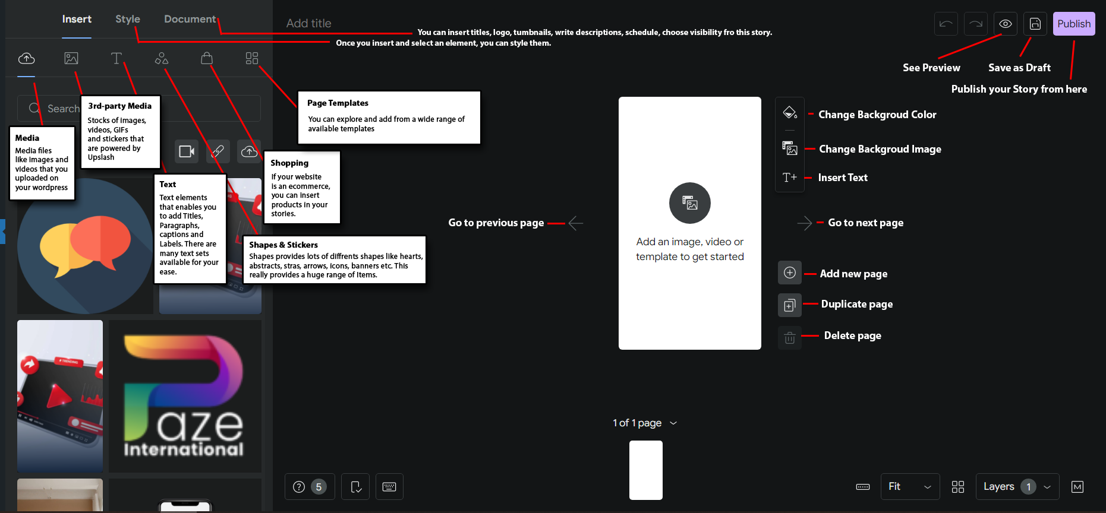1106x513 pixels.
Task: Expand the Fit zoom dropdown
Action: click(x=910, y=487)
